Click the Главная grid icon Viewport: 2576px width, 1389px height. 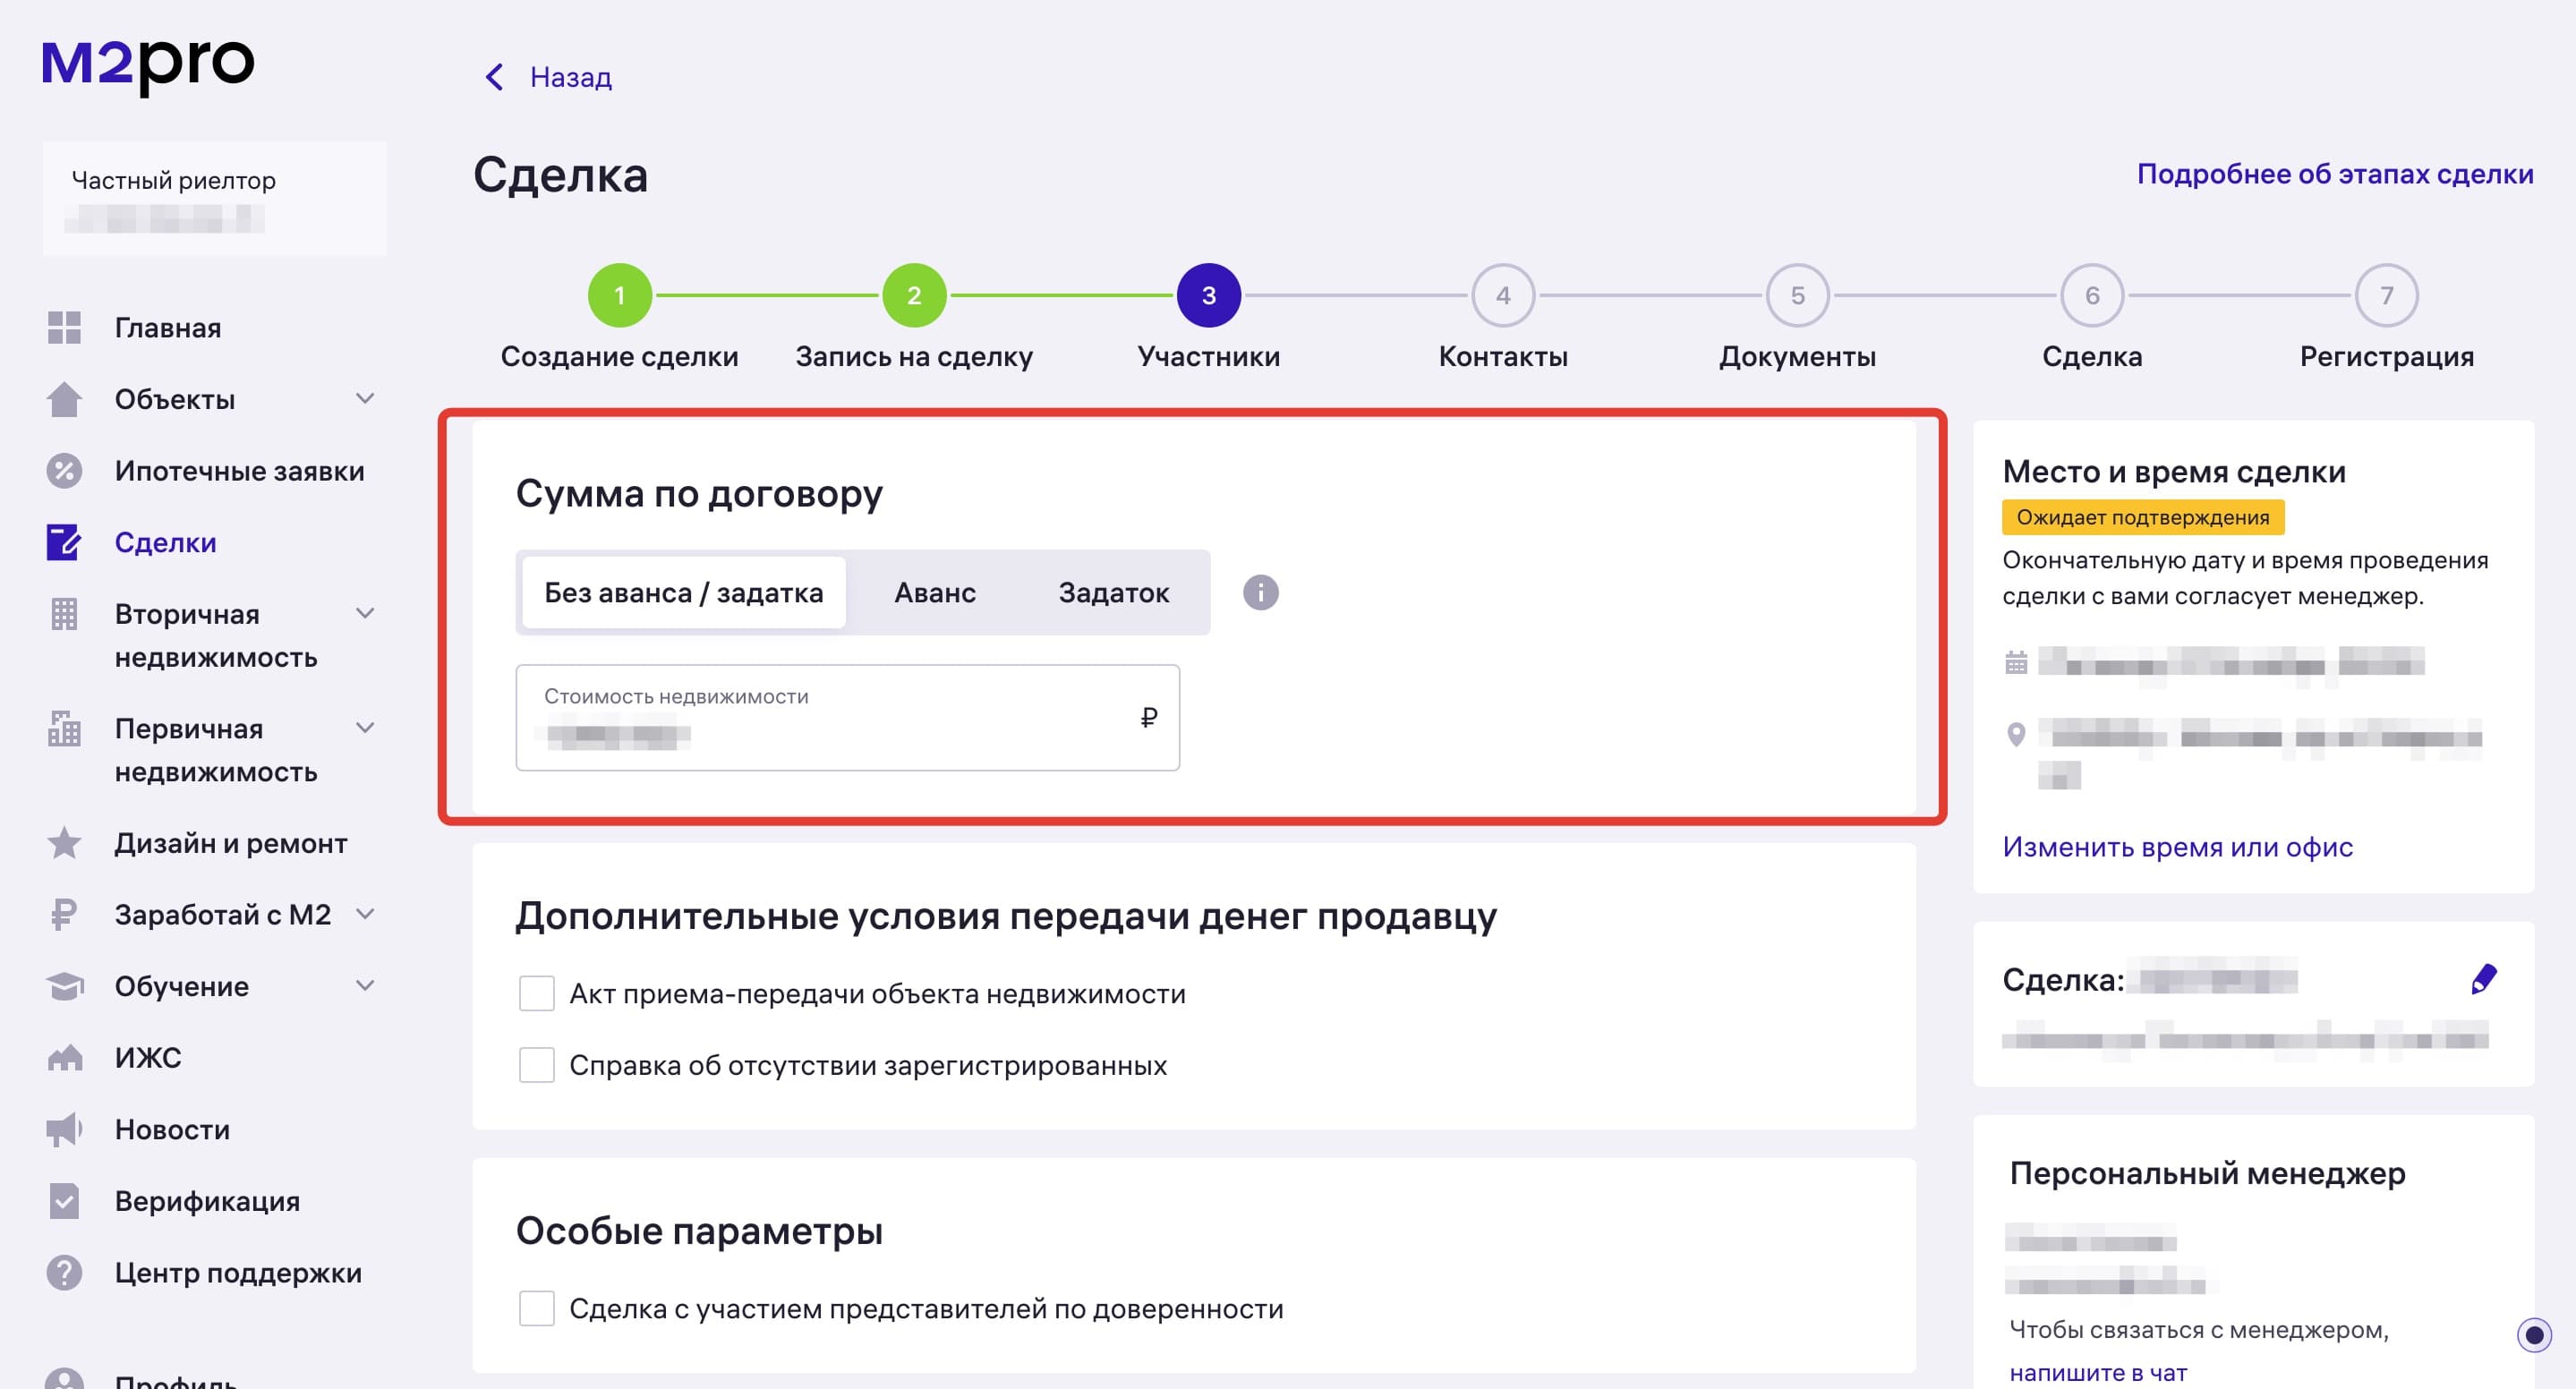tap(64, 328)
